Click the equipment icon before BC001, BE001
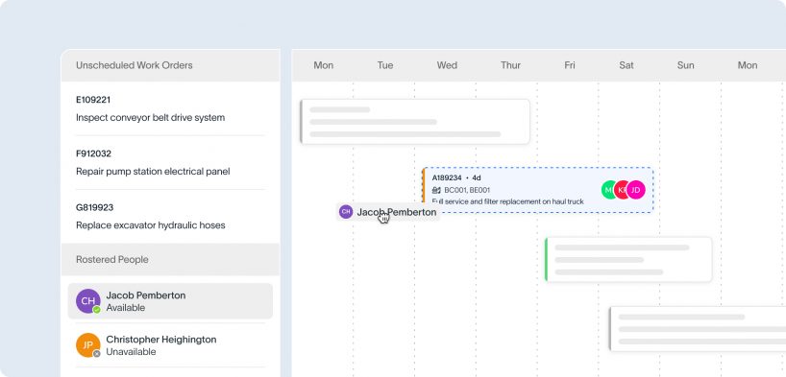Viewport: 786px width, 377px height. tap(436, 190)
